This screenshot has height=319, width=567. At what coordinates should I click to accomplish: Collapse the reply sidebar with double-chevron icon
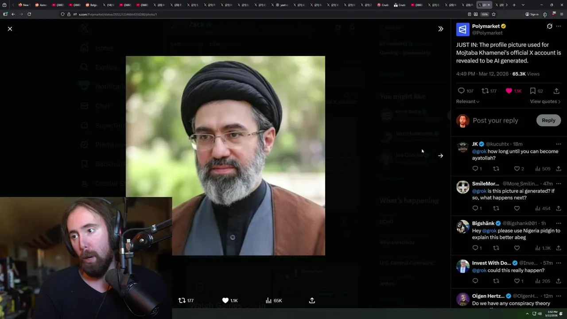tap(440, 29)
